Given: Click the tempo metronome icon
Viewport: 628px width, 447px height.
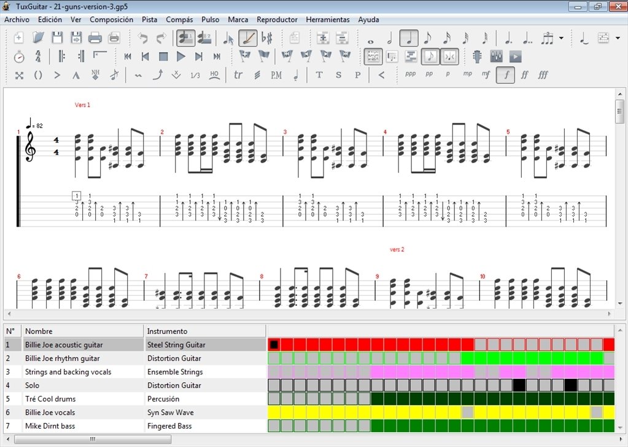Looking at the screenshot, I should (x=19, y=56).
